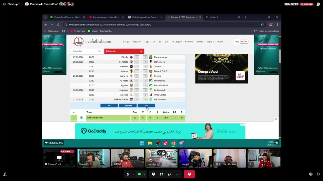The height and width of the screenshot is (181, 323).
Task: Open the activities launcher icon
Action: tap(161, 174)
